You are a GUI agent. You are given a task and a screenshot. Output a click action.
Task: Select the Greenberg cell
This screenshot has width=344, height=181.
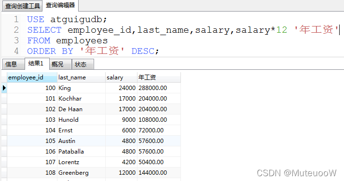[81, 173]
